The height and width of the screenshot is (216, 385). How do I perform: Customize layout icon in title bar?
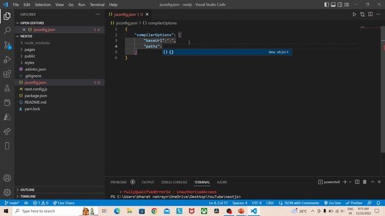coord(346,5)
